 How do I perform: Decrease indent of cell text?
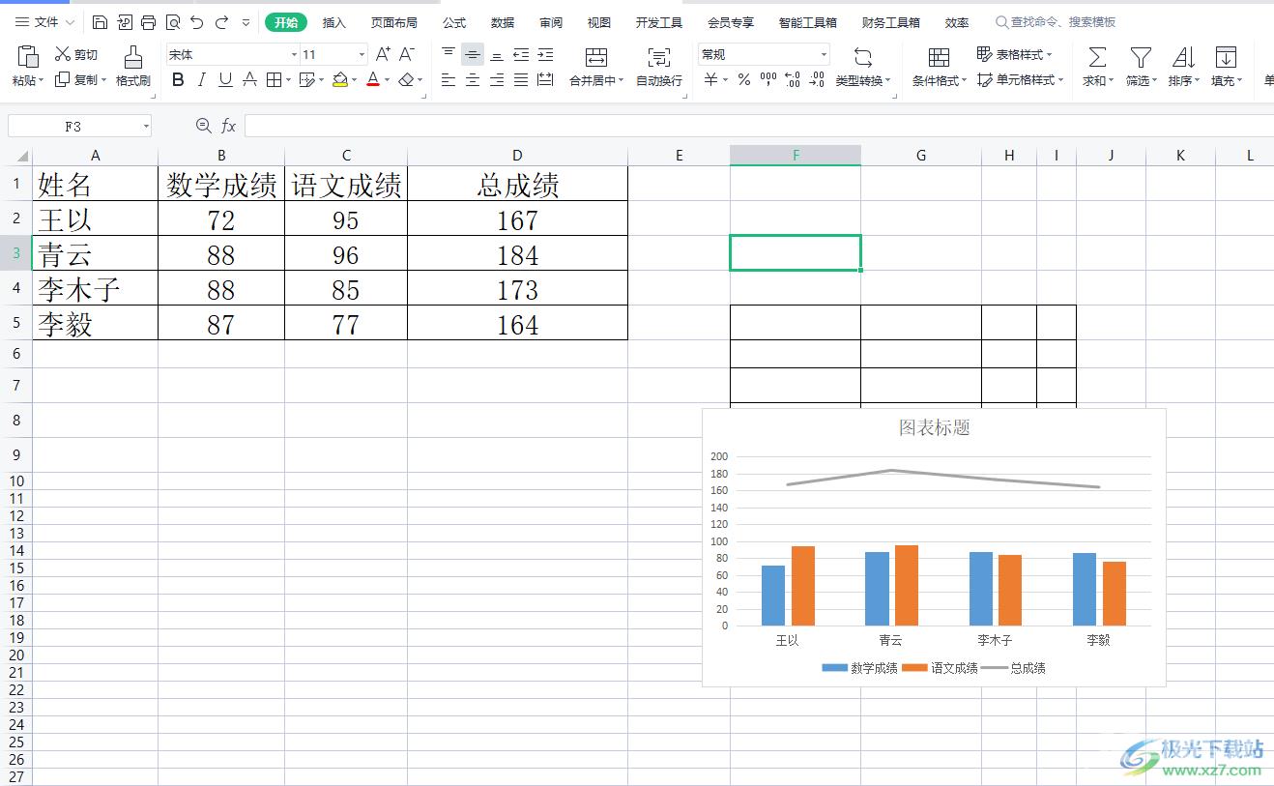coord(521,54)
